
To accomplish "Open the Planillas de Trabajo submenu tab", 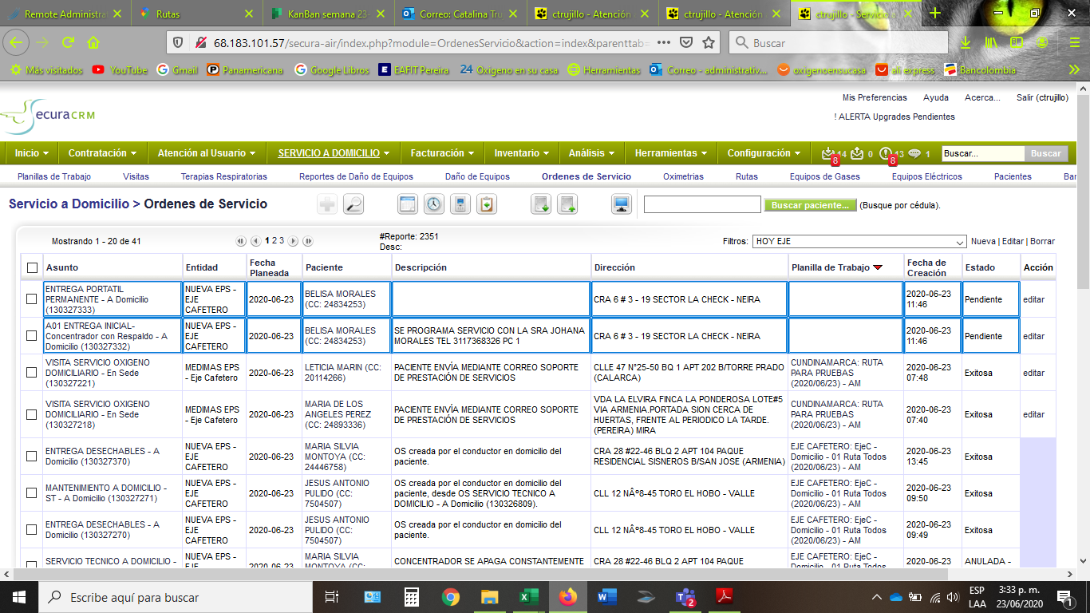I will 54,176.
